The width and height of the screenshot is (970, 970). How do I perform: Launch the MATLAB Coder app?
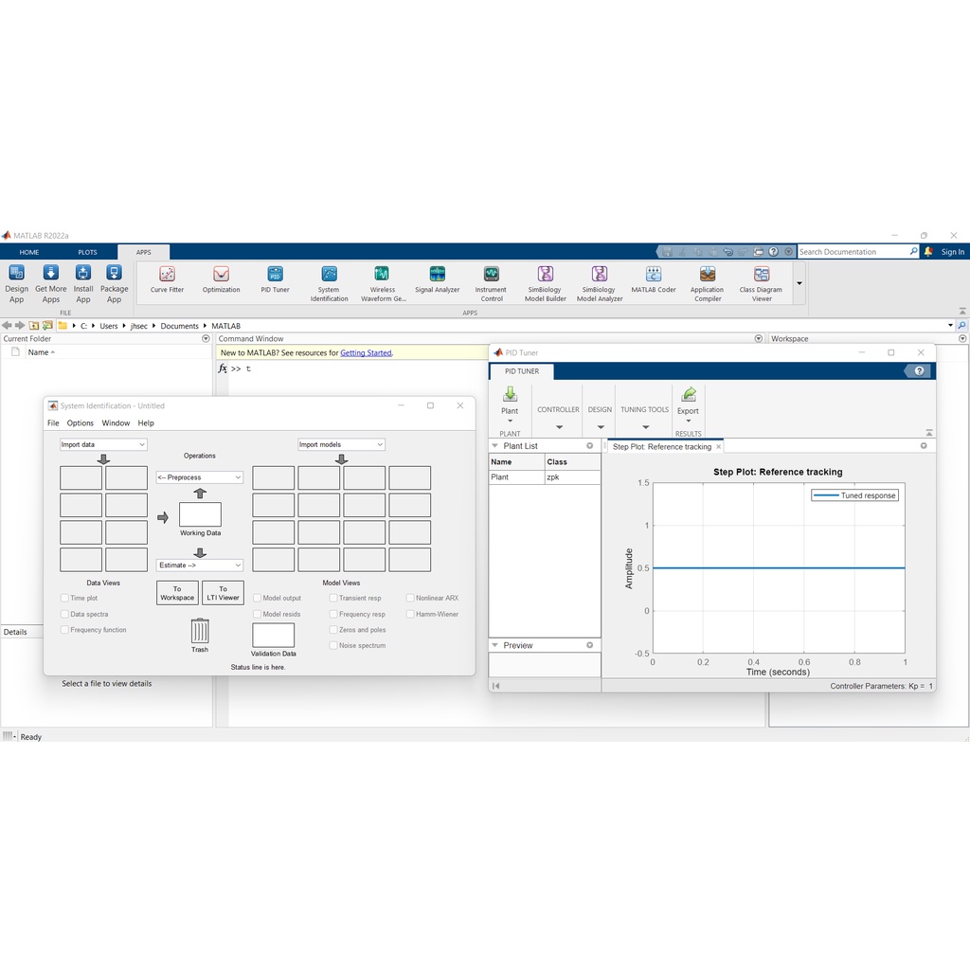click(x=654, y=277)
